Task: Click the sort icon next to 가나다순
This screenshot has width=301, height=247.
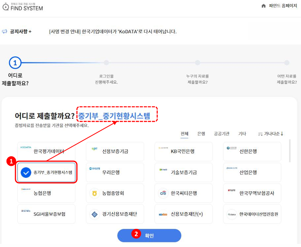Action: (x=260, y=134)
